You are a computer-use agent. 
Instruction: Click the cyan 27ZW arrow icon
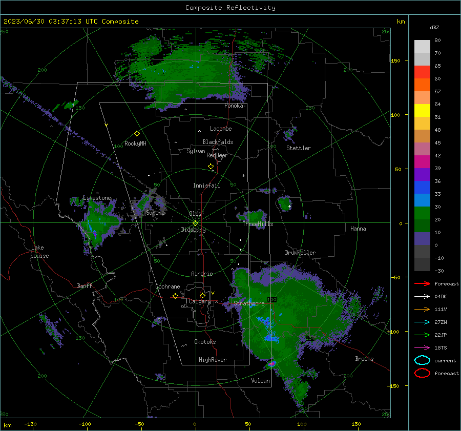click(422, 322)
